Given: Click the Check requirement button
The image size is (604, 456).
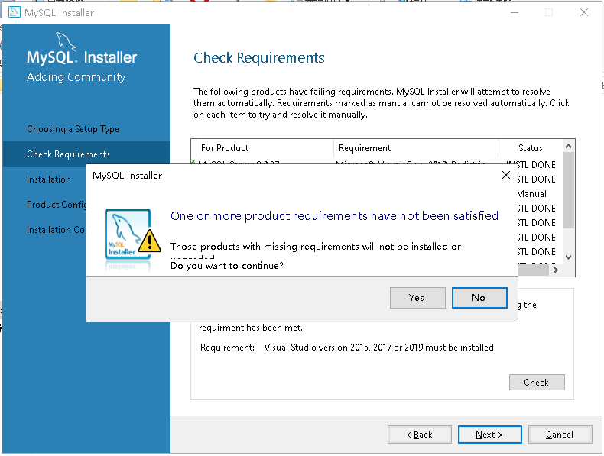Looking at the screenshot, I should click(x=537, y=382).
